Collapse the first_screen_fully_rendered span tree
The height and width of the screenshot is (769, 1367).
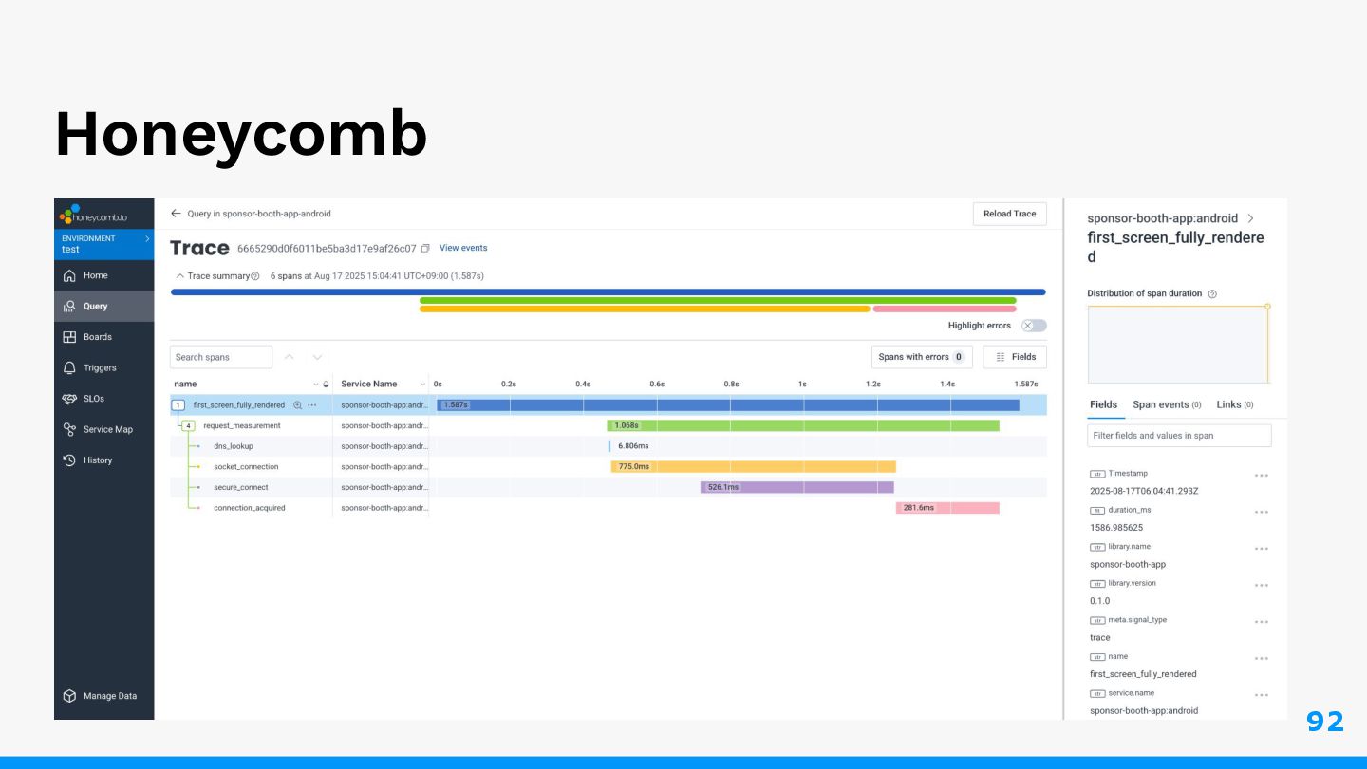pyautogui.click(x=178, y=405)
